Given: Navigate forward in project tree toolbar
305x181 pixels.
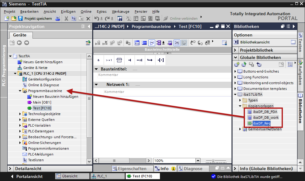Looking at the screenshot, I should [27, 43].
